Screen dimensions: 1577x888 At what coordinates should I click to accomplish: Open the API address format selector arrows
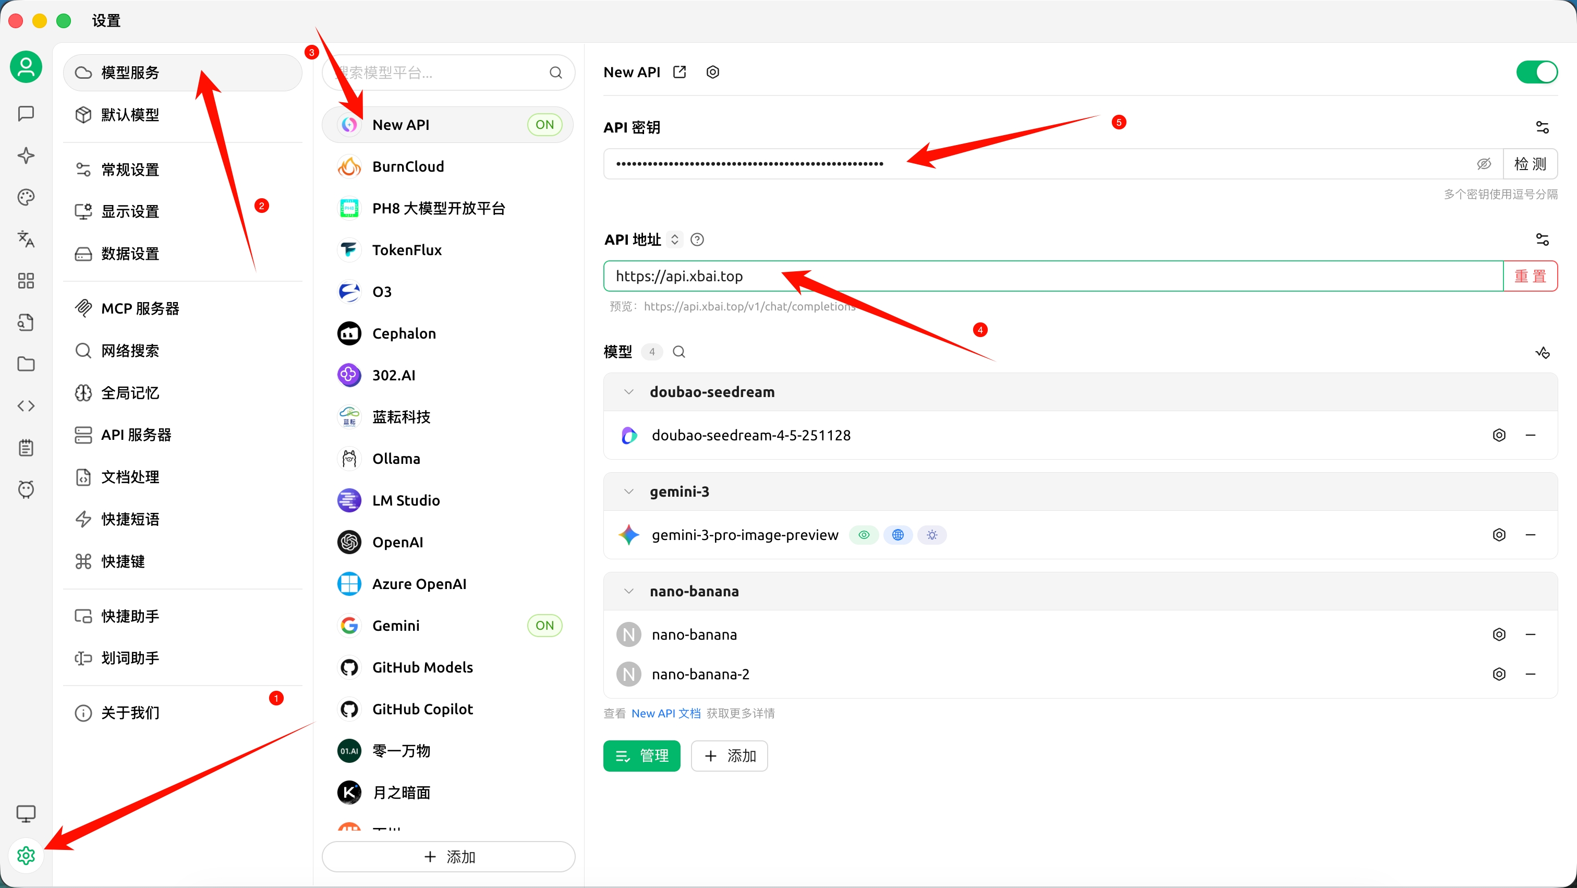(x=675, y=239)
